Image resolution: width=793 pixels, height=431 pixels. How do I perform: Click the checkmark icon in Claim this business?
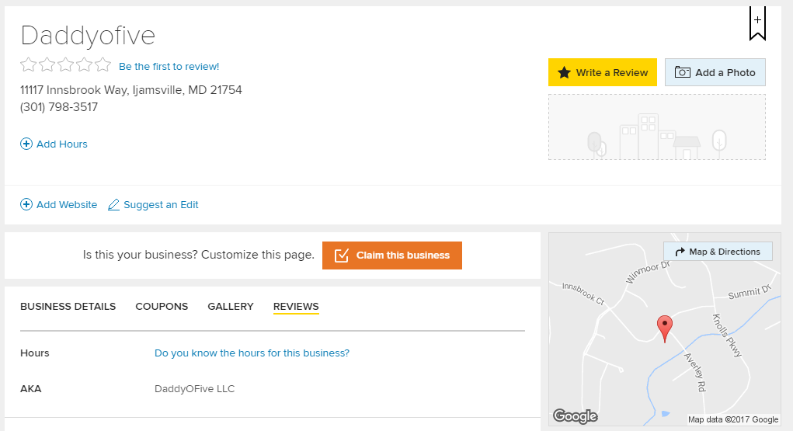pos(342,255)
